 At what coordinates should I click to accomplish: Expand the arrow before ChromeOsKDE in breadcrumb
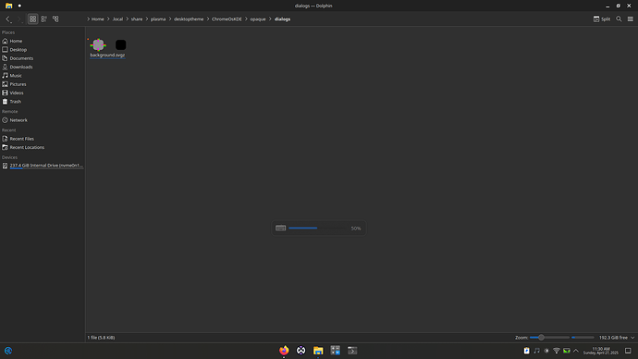tap(208, 19)
